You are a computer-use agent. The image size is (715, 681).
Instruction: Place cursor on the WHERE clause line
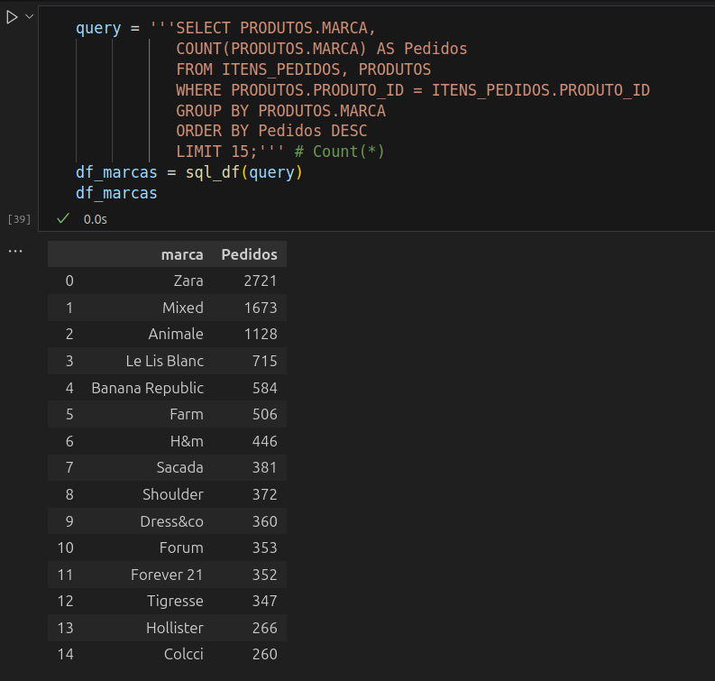click(x=413, y=90)
